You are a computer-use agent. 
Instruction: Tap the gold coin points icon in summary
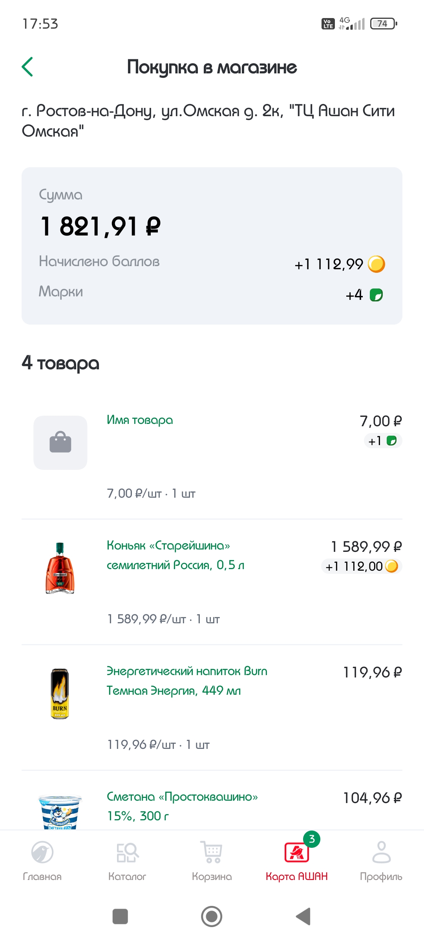[376, 264]
